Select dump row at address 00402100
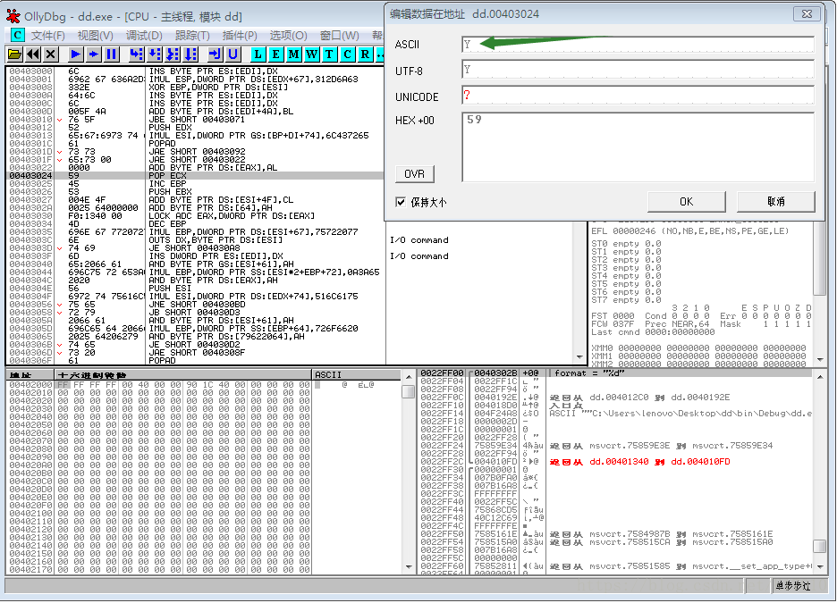The height and width of the screenshot is (603, 837). point(203,513)
